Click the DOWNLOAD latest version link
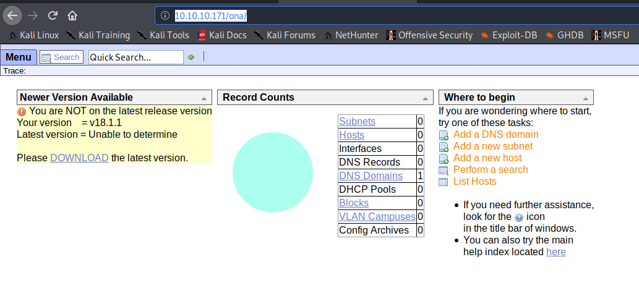The image size is (639, 304). coord(79,158)
